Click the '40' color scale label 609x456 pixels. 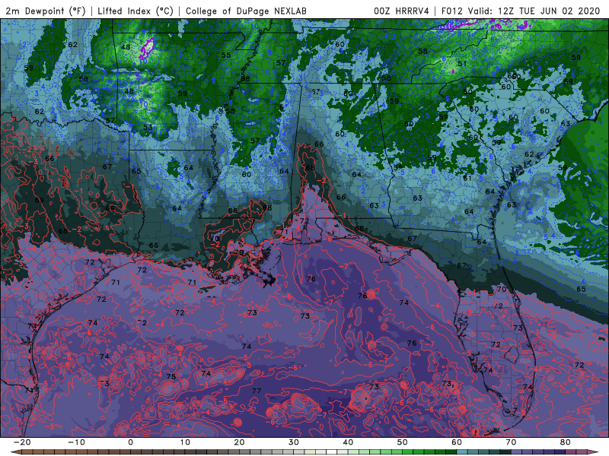tap(348, 442)
